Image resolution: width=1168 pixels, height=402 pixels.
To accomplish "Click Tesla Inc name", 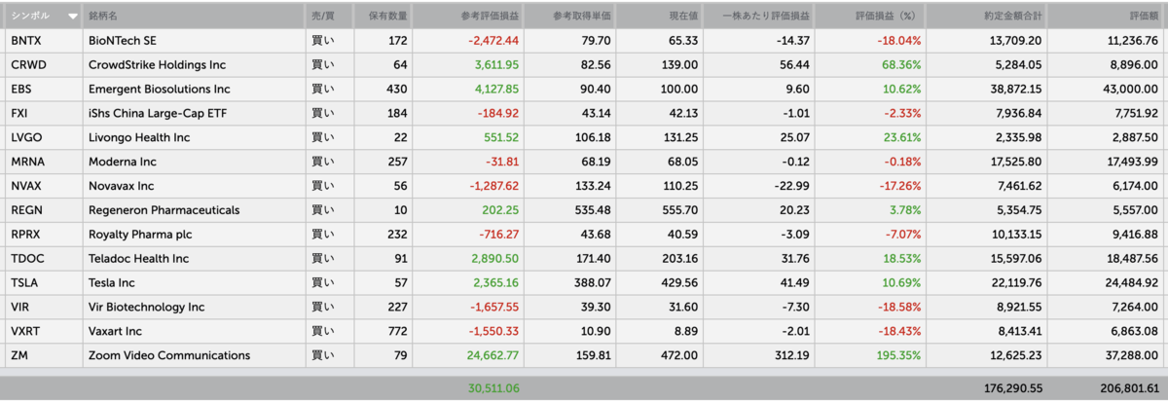I will pyautogui.click(x=113, y=283).
